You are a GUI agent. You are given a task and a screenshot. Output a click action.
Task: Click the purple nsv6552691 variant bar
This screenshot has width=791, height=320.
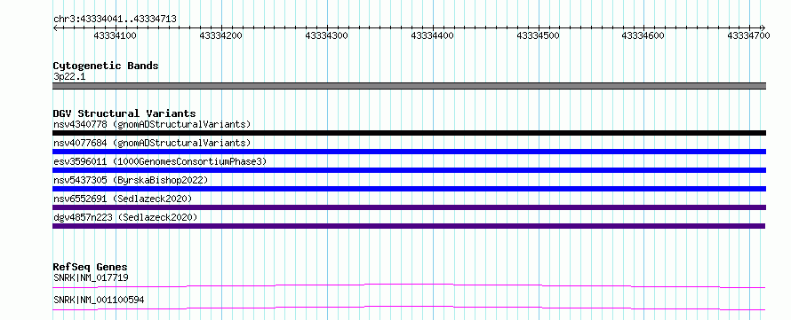tap(409, 207)
